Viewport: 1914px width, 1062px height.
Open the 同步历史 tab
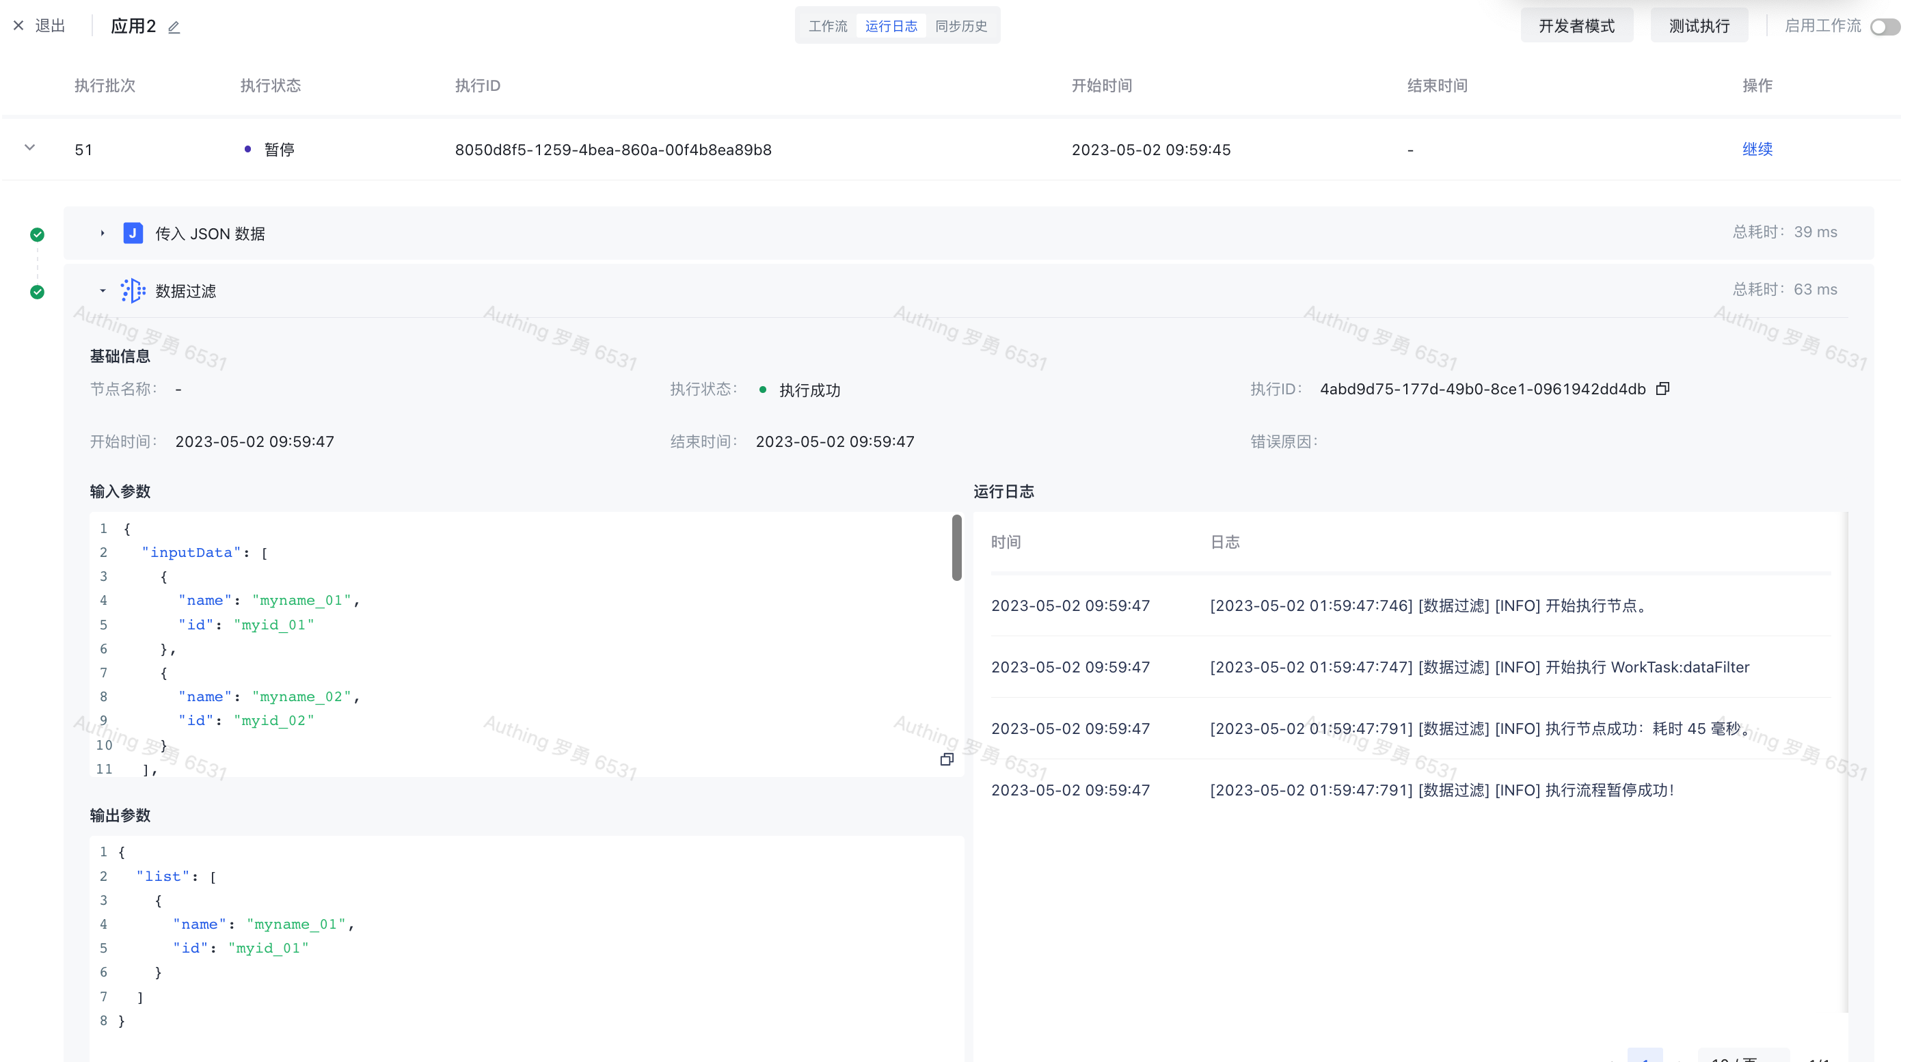960,26
